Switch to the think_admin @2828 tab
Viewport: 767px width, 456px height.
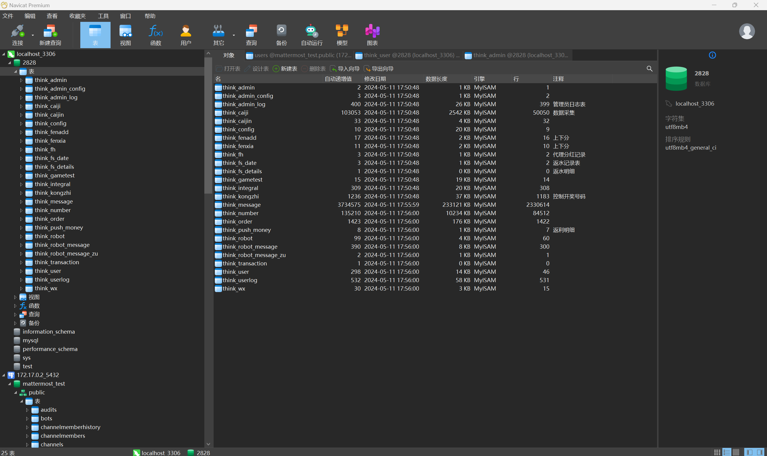pos(517,55)
